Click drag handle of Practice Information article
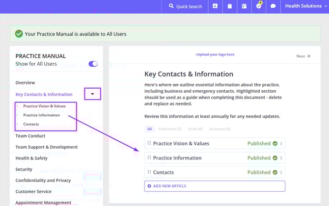Screen dimensions: 329x206 pos(149,158)
